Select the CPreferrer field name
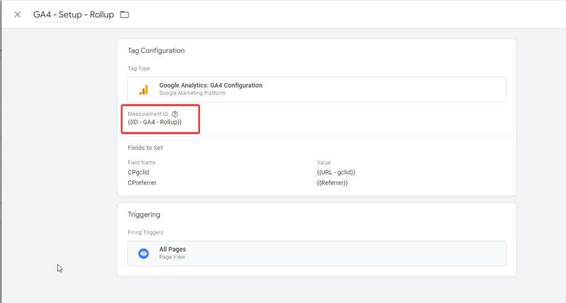Image resolution: width=566 pixels, height=303 pixels. tap(142, 182)
